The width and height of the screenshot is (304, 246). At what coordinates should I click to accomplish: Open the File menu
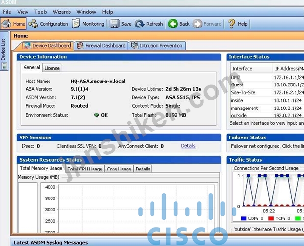[x=7, y=12]
